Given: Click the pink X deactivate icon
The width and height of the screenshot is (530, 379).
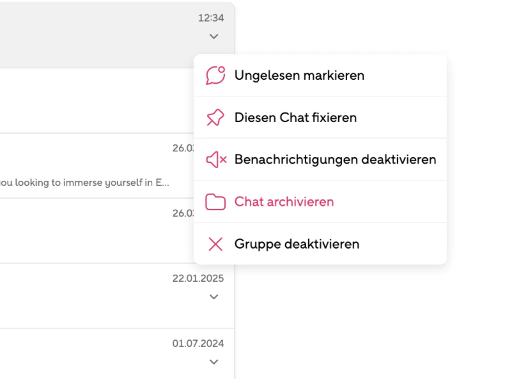Looking at the screenshot, I should coord(215,244).
